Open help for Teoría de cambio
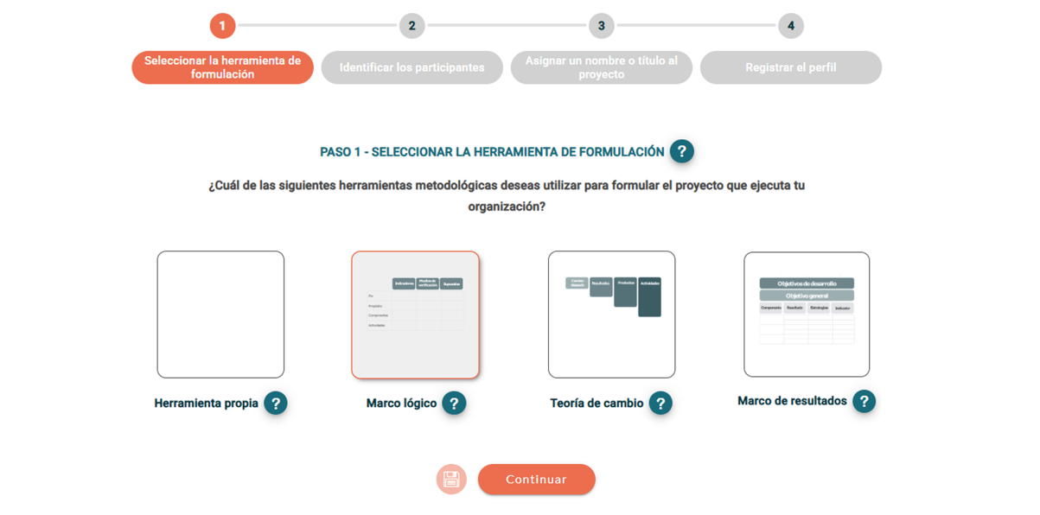This screenshot has height=515, width=1040. click(660, 404)
